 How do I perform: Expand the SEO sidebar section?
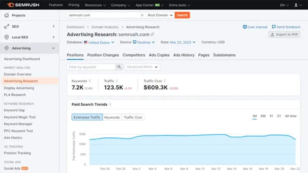(53, 26)
